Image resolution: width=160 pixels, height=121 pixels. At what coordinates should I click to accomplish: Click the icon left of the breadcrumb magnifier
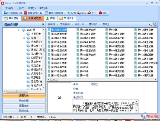point(151,24)
